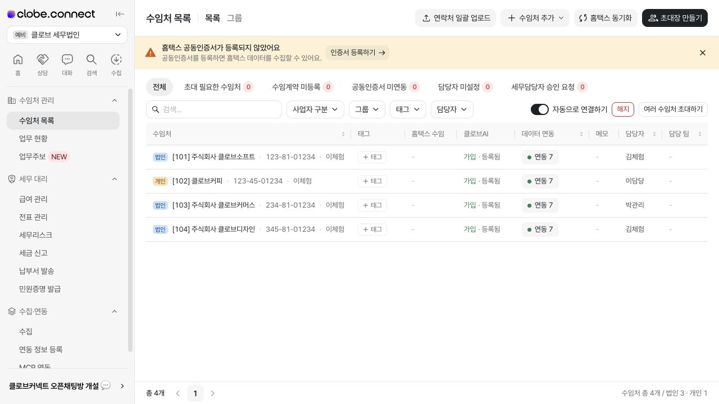
Task: Toggle 자동으로 연결하기 switch
Action: [539, 109]
